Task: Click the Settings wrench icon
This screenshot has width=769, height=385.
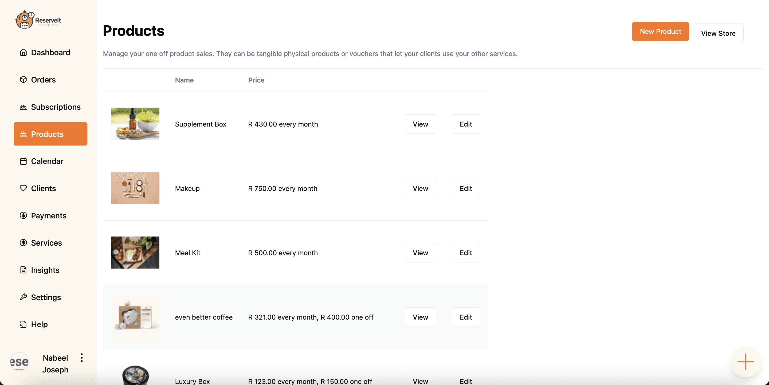Action: coord(23,297)
